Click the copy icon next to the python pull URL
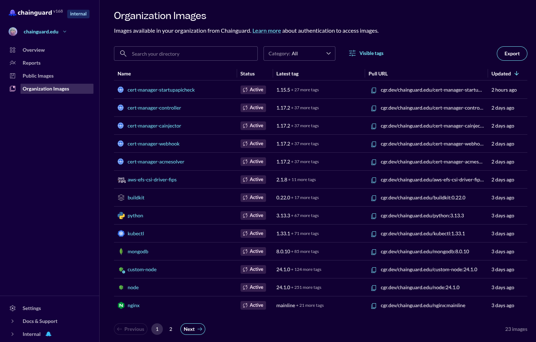 point(374,216)
